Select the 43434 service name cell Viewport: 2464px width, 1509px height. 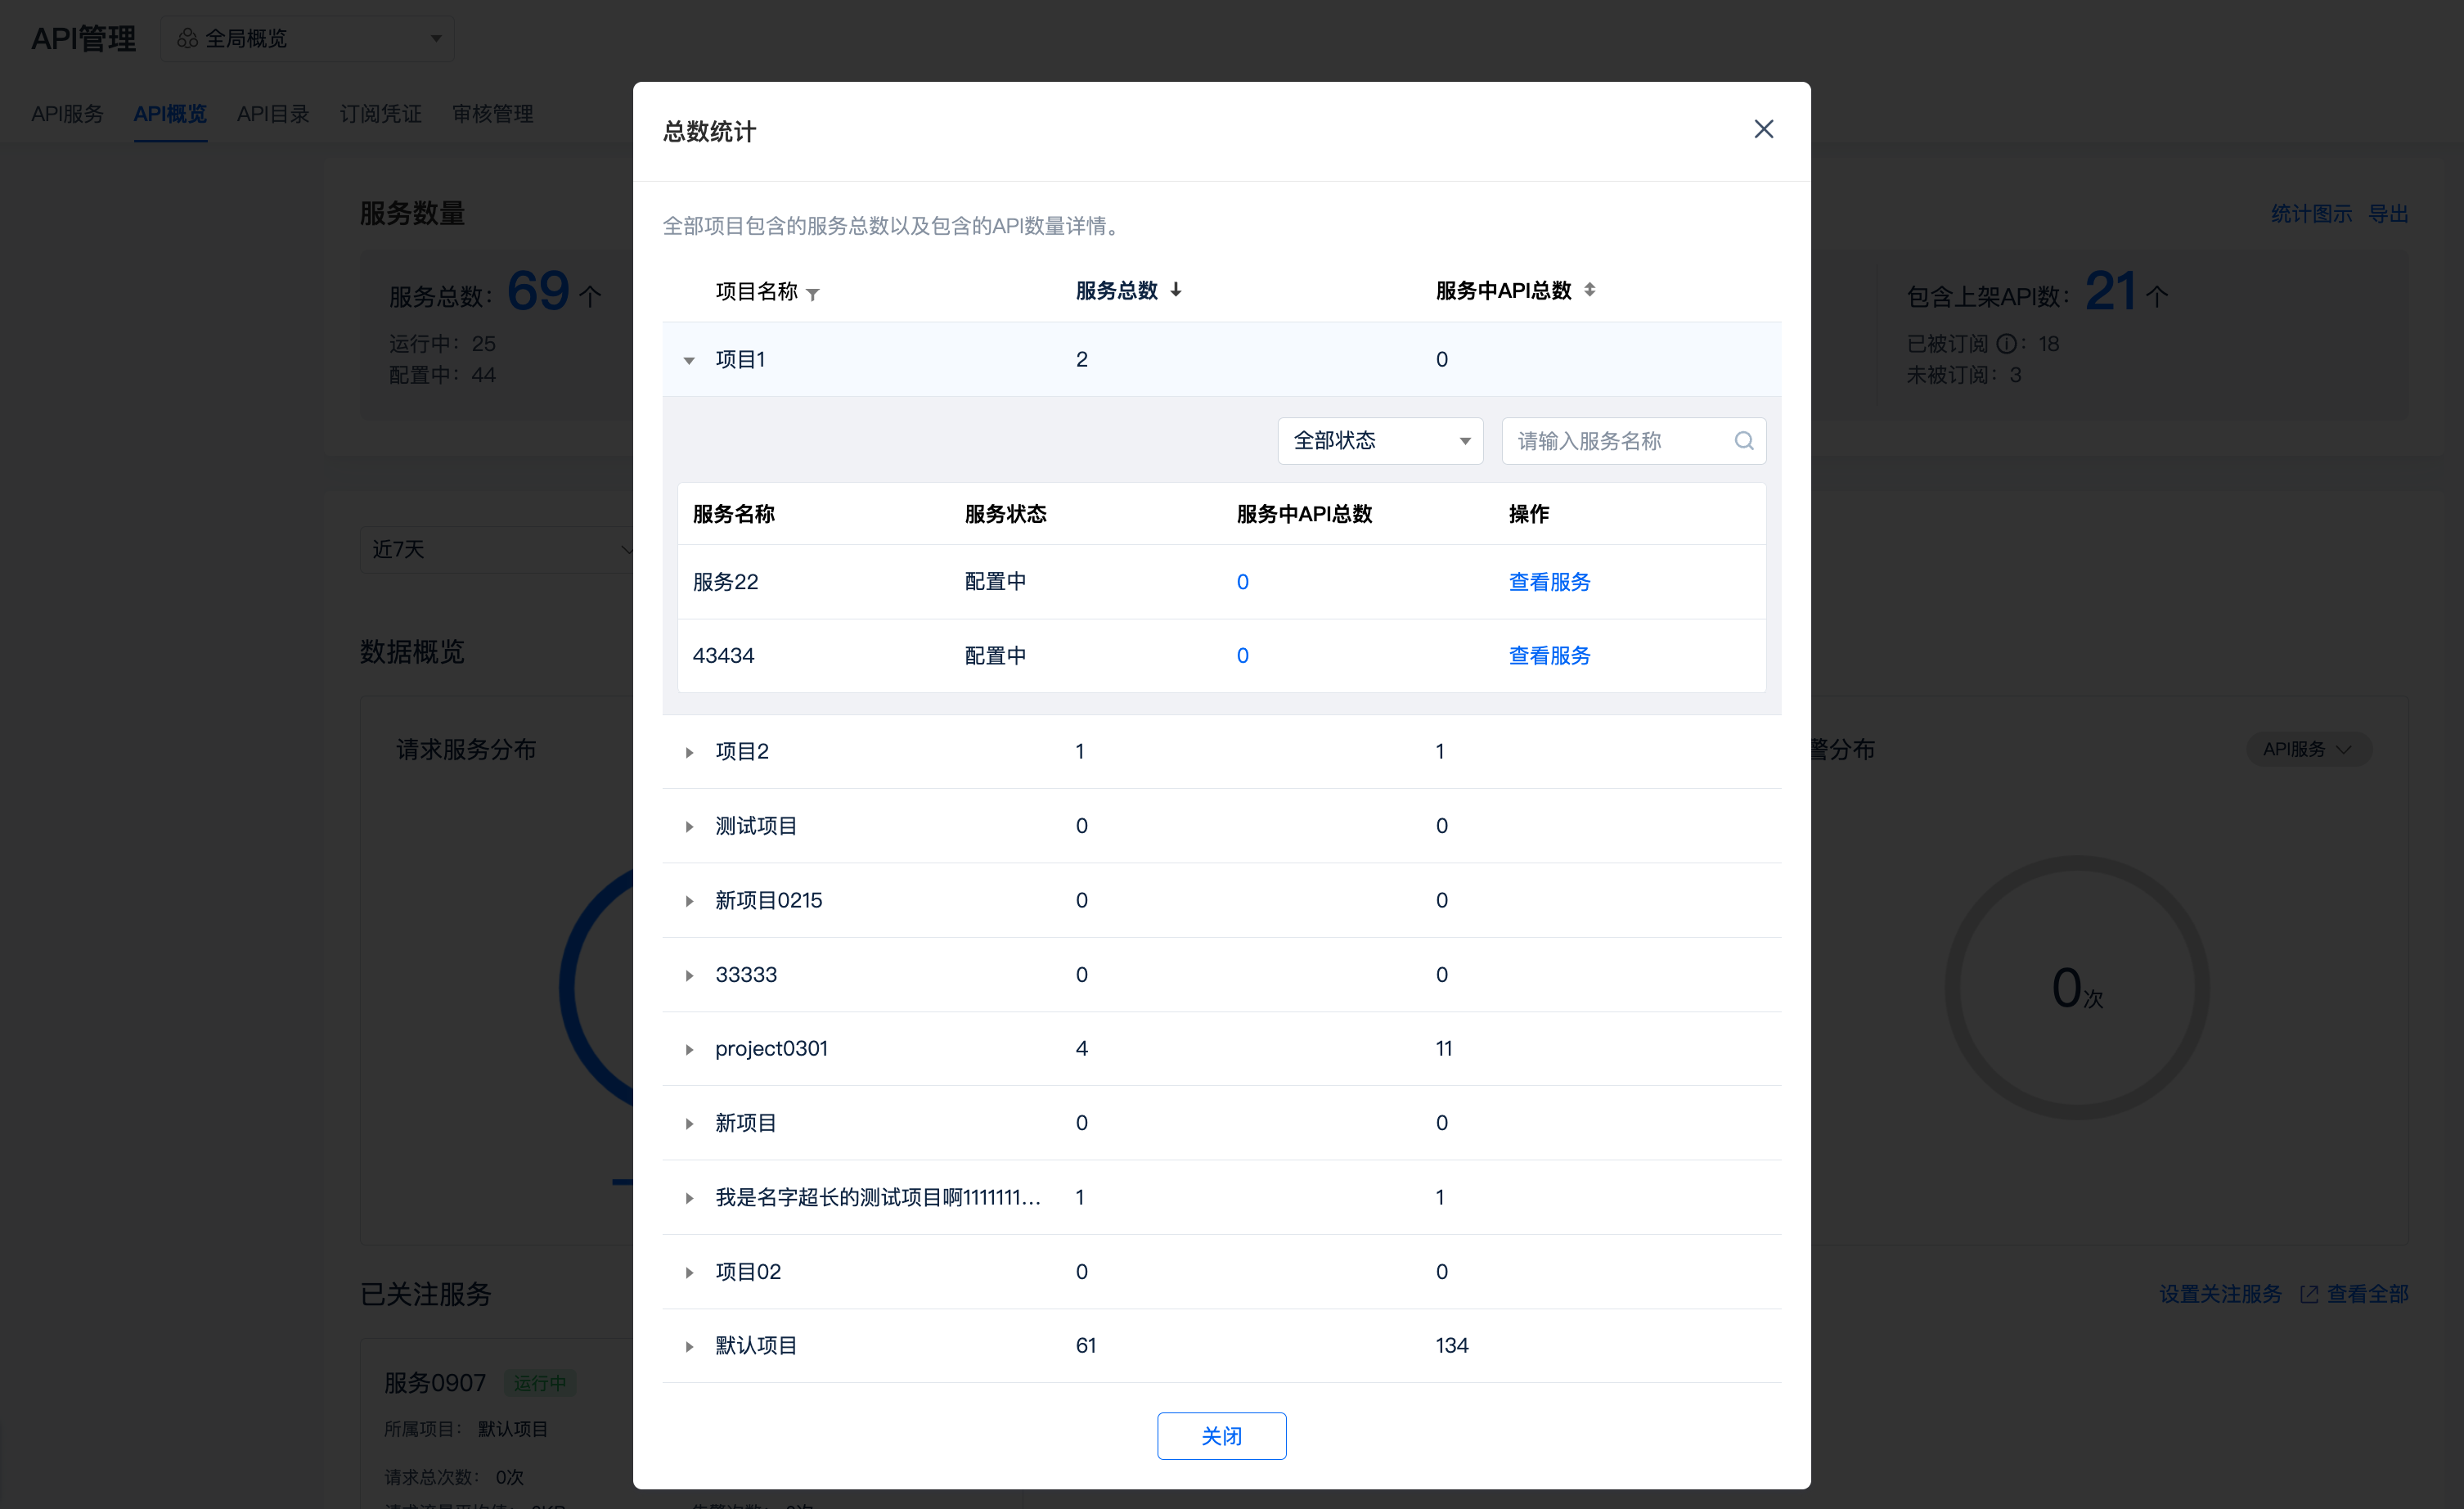[723, 656]
